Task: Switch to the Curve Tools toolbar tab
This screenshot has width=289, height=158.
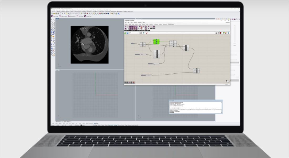Action: 95,12
